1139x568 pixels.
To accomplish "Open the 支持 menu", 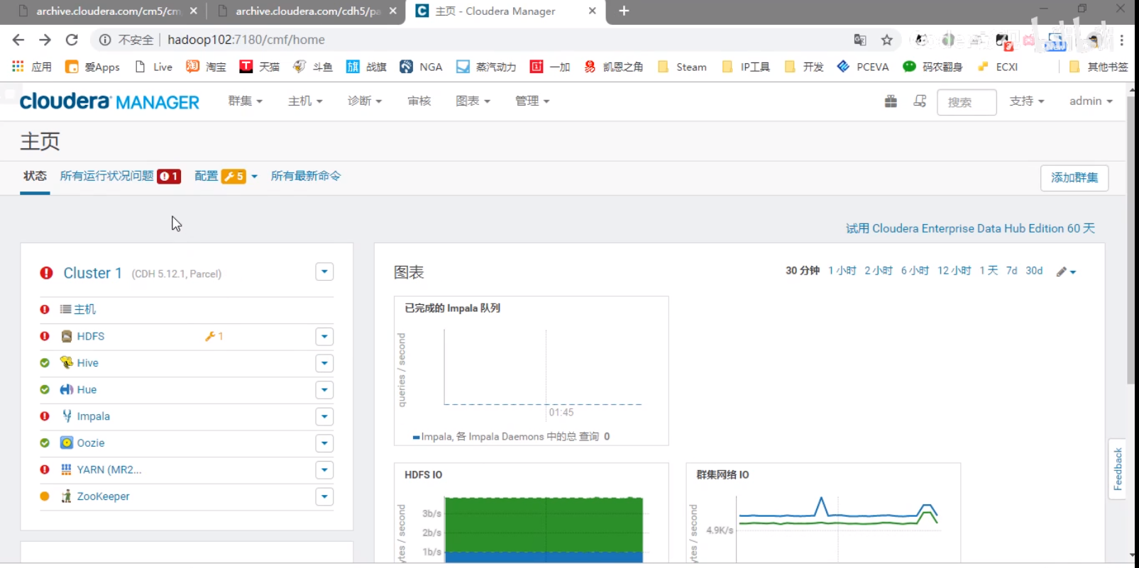I will tap(1027, 101).
